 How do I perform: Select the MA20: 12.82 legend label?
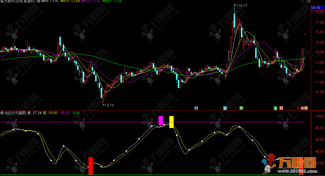point(91,1)
